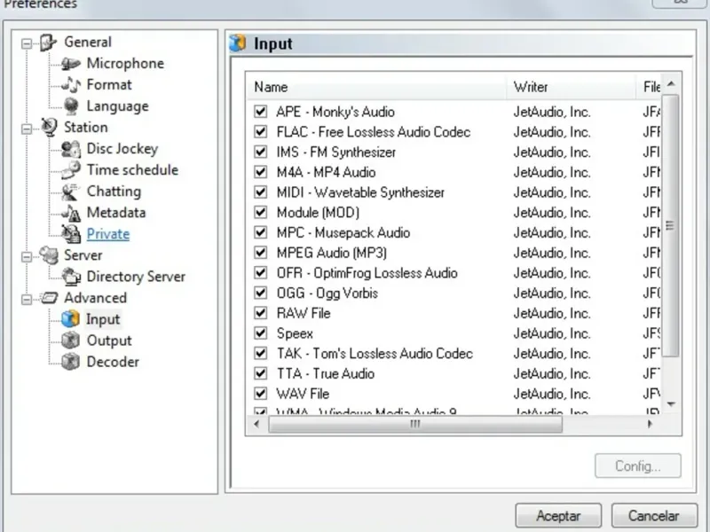Collapse the Advanced tree node

pos(27,300)
